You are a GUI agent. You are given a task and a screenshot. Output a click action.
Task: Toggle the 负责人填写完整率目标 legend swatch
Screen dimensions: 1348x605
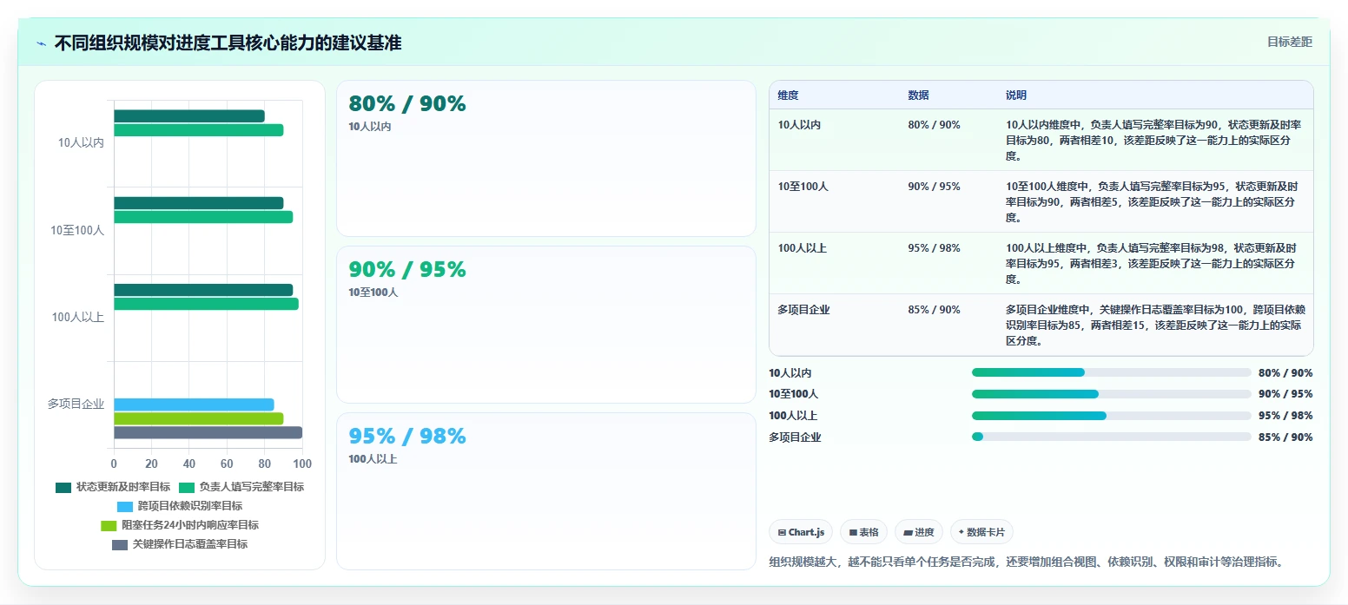(x=187, y=487)
